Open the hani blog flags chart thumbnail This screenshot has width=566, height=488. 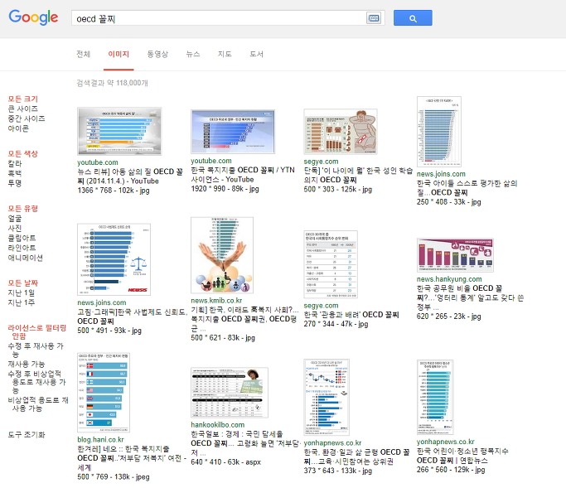[x=104, y=393]
